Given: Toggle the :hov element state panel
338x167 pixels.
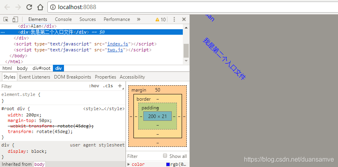Looking at the screenshot, I should pyautogui.click(x=94, y=86).
